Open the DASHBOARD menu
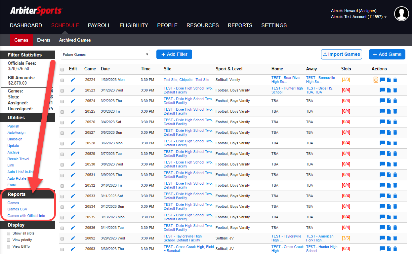Image resolution: width=412 pixels, height=254 pixels. [x=26, y=25]
